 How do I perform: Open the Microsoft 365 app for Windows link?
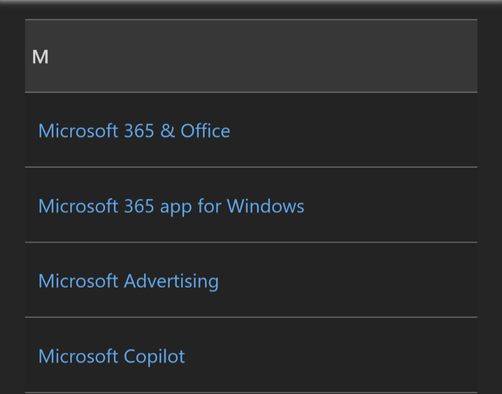(171, 206)
